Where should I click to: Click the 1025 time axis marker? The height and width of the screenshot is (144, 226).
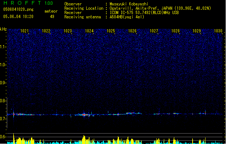click(x=111, y=31)
